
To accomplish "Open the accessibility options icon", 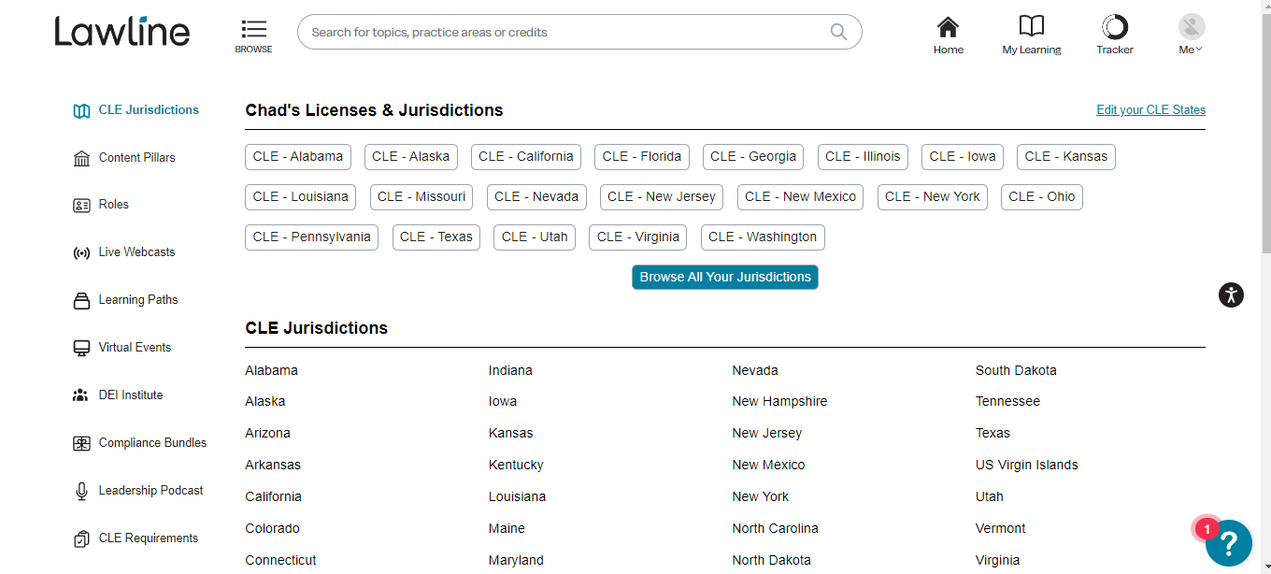I will [x=1231, y=295].
